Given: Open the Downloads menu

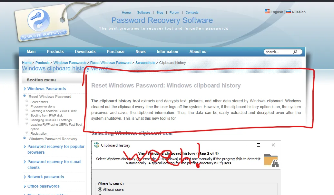Looking at the screenshot, I should (x=85, y=52).
